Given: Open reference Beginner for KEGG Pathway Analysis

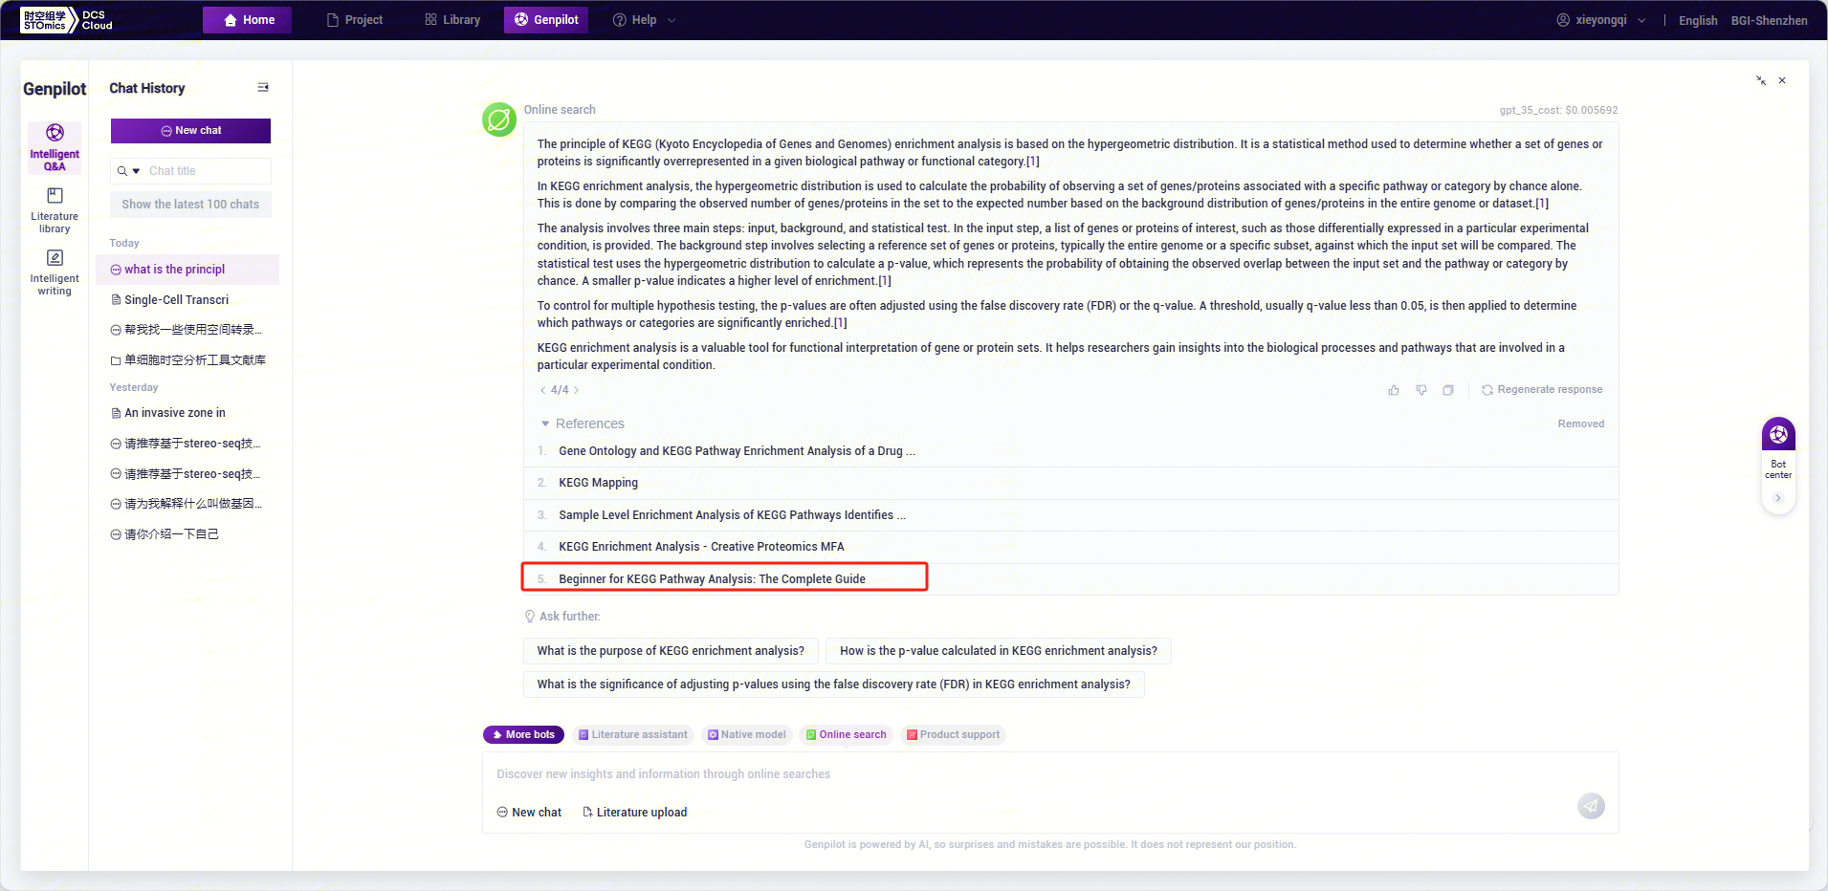Looking at the screenshot, I should 712,579.
